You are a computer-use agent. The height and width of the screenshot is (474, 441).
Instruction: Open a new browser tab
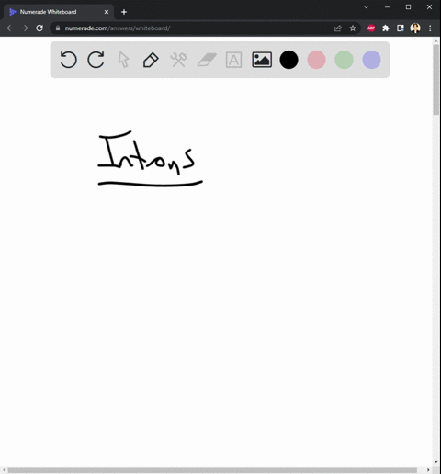tap(124, 12)
